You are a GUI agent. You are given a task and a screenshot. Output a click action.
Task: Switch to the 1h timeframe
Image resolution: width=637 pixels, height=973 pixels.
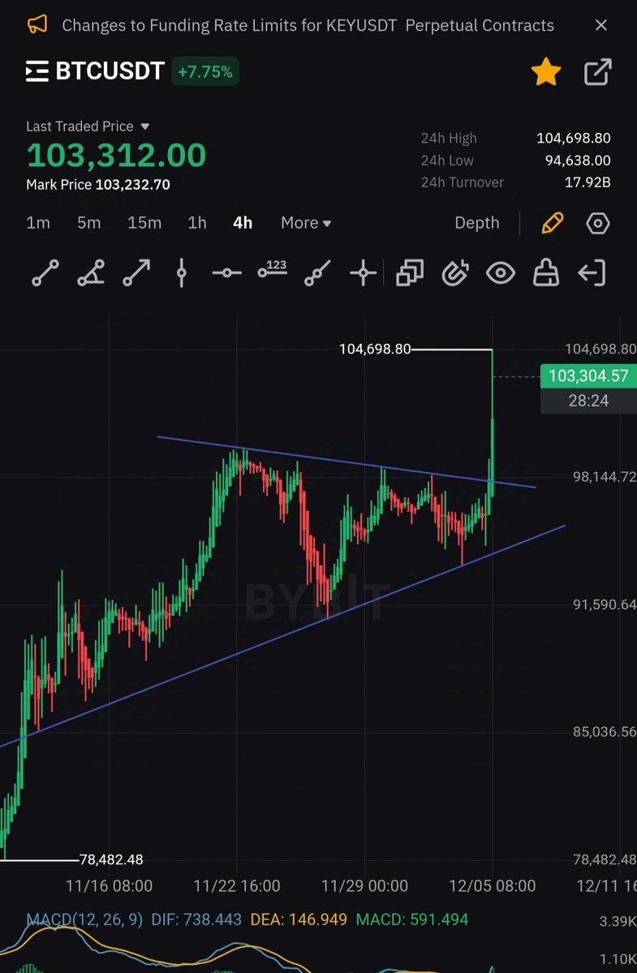(x=197, y=223)
